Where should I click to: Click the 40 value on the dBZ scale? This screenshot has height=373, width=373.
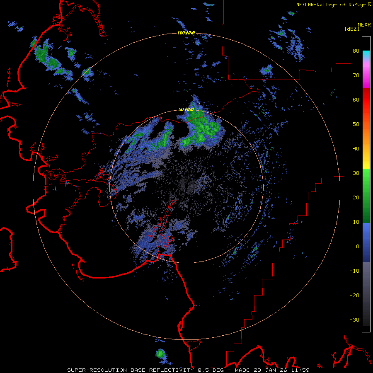click(x=356, y=149)
